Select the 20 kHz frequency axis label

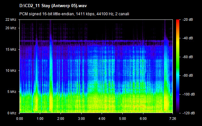tap(11, 28)
